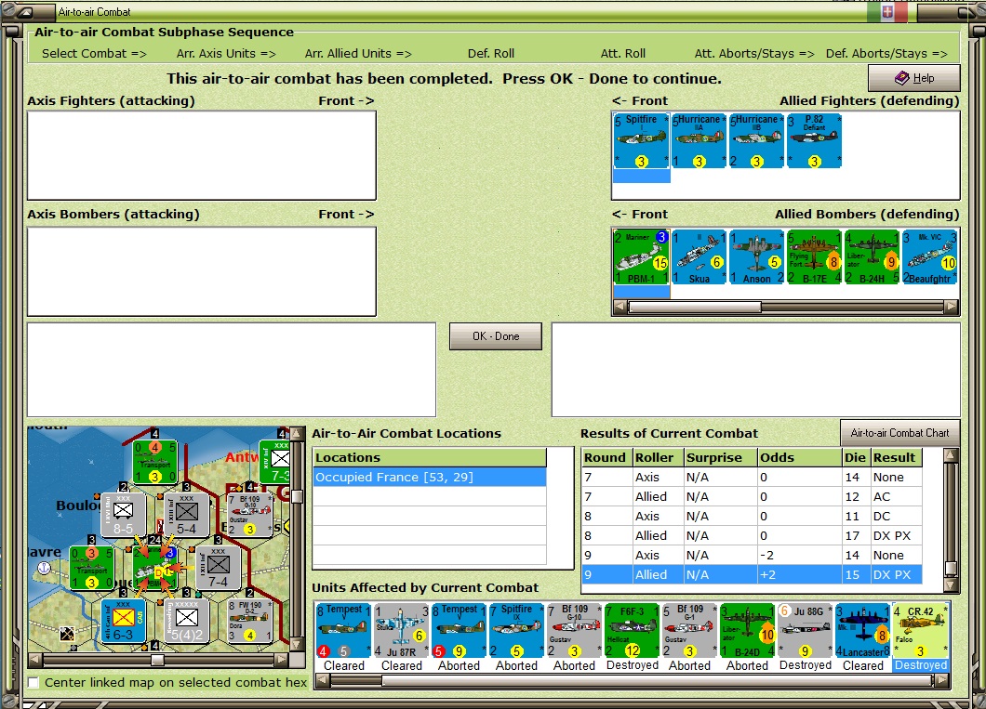Click the 6-3 infantry unit on map

tap(123, 621)
